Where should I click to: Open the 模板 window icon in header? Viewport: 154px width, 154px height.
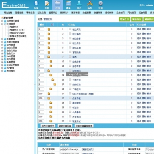(x=68, y=3)
